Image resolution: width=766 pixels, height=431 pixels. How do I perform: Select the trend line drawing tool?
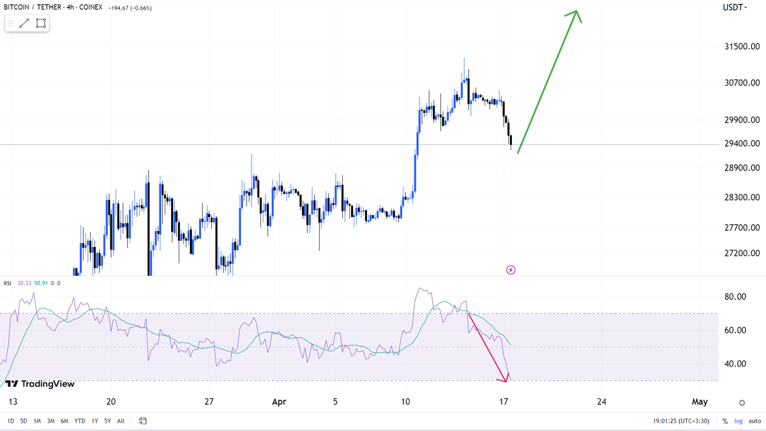pos(25,24)
